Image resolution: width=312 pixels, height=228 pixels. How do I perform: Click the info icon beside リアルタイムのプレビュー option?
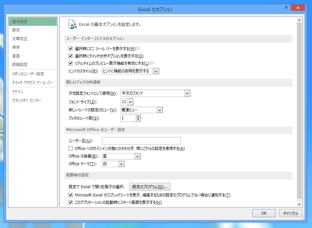[x=152, y=63]
